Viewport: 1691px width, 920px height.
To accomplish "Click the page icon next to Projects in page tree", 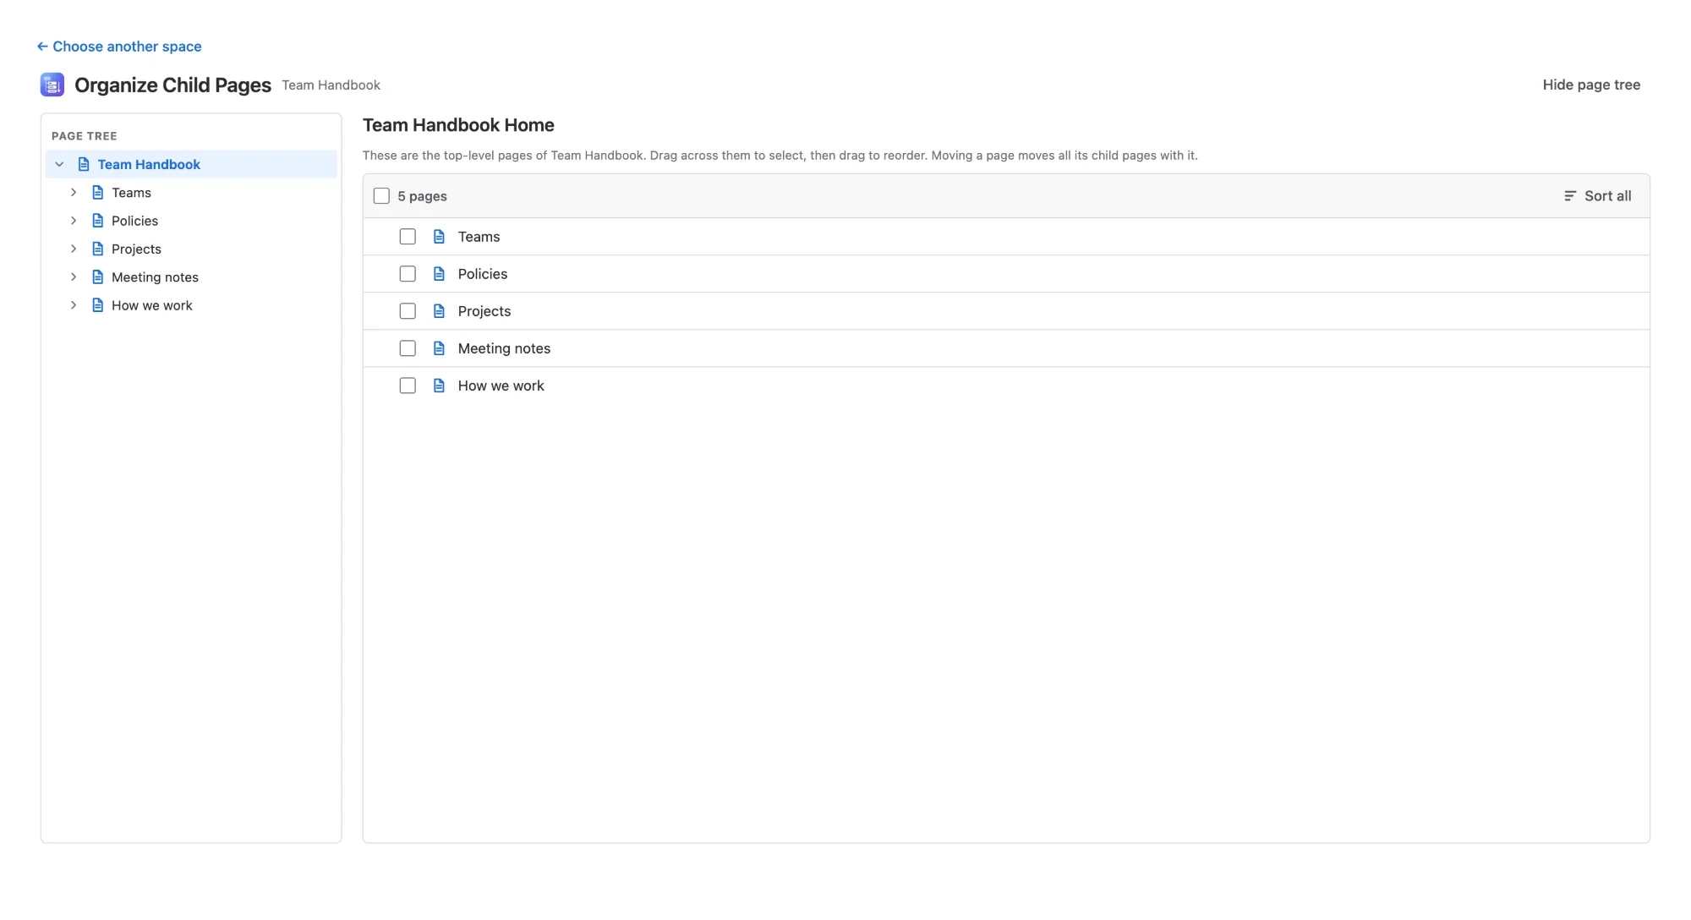I will coord(98,249).
